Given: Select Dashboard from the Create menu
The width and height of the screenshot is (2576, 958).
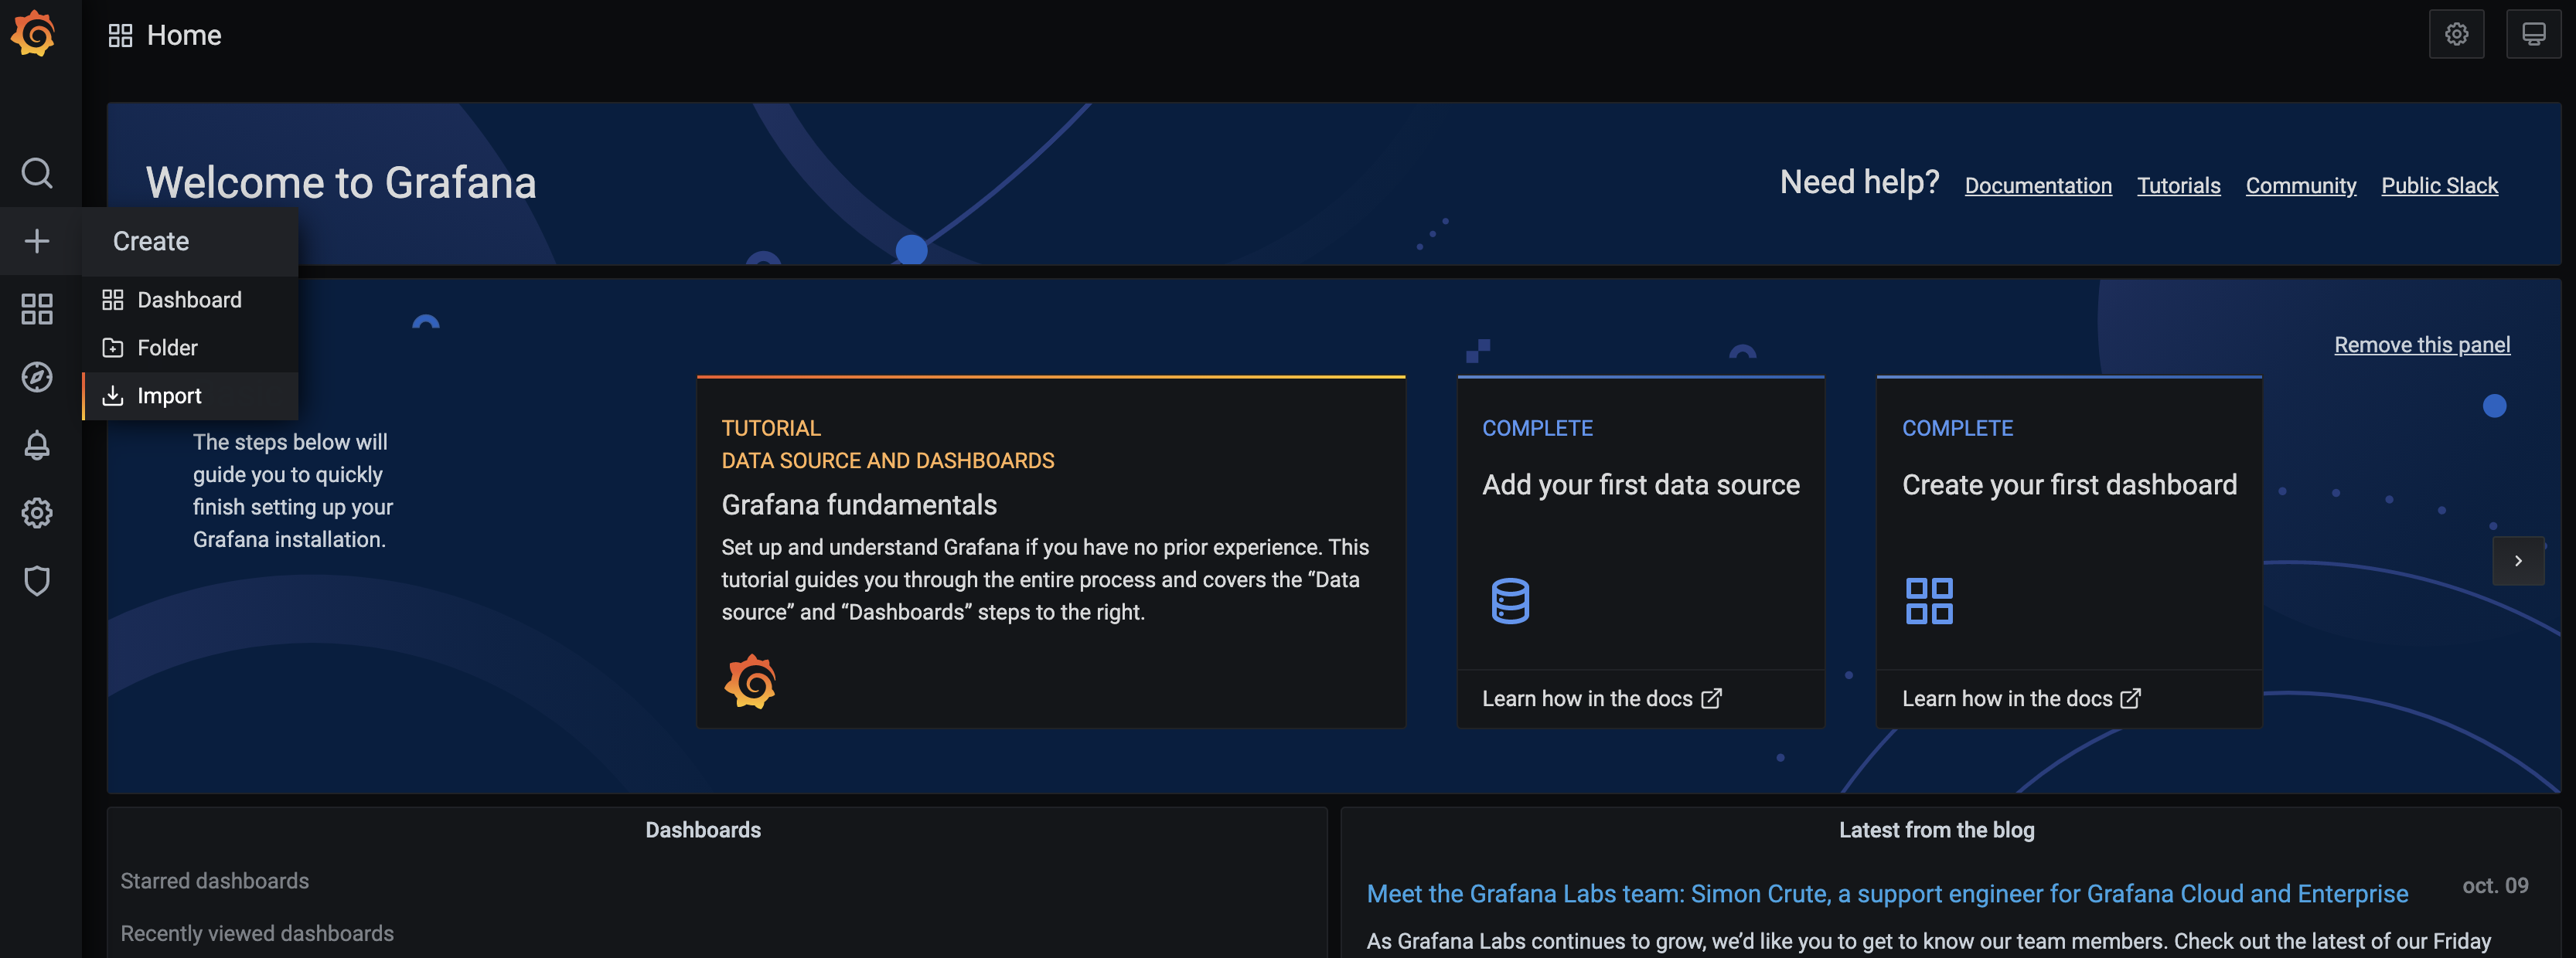Looking at the screenshot, I should point(188,300).
